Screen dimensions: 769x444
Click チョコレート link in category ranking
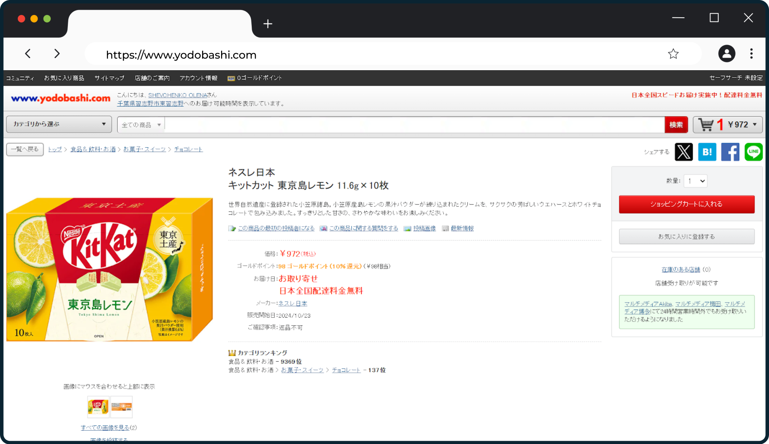pos(346,370)
